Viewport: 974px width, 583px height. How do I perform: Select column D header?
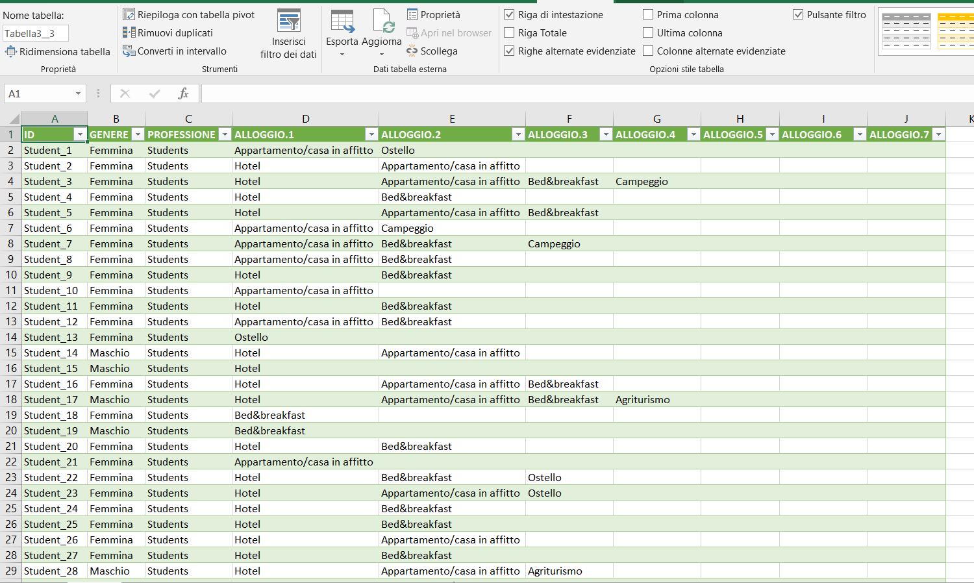(x=306, y=119)
